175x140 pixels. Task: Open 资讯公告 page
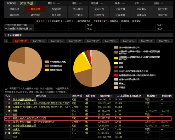coord(99,9)
